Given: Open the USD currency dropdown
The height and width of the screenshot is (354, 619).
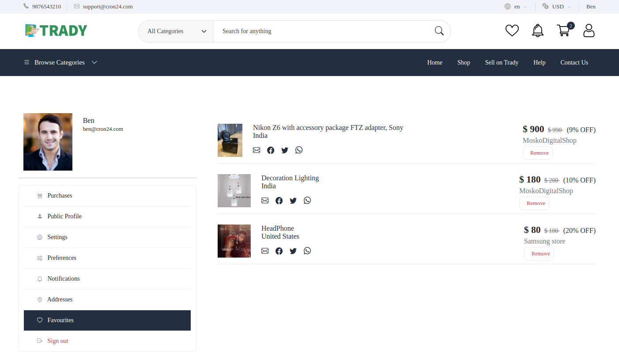Looking at the screenshot, I should coord(557,7).
